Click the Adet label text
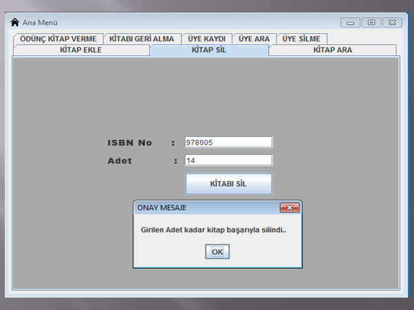 coord(119,161)
